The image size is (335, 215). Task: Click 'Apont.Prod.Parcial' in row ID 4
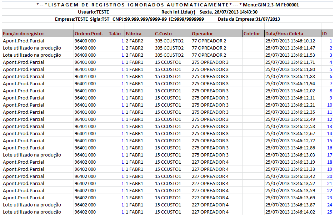coord(24,62)
